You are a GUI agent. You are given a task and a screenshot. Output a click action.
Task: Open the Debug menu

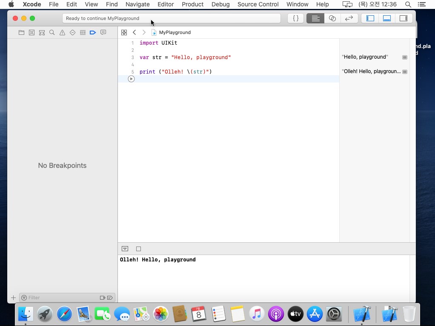coord(220,4)
